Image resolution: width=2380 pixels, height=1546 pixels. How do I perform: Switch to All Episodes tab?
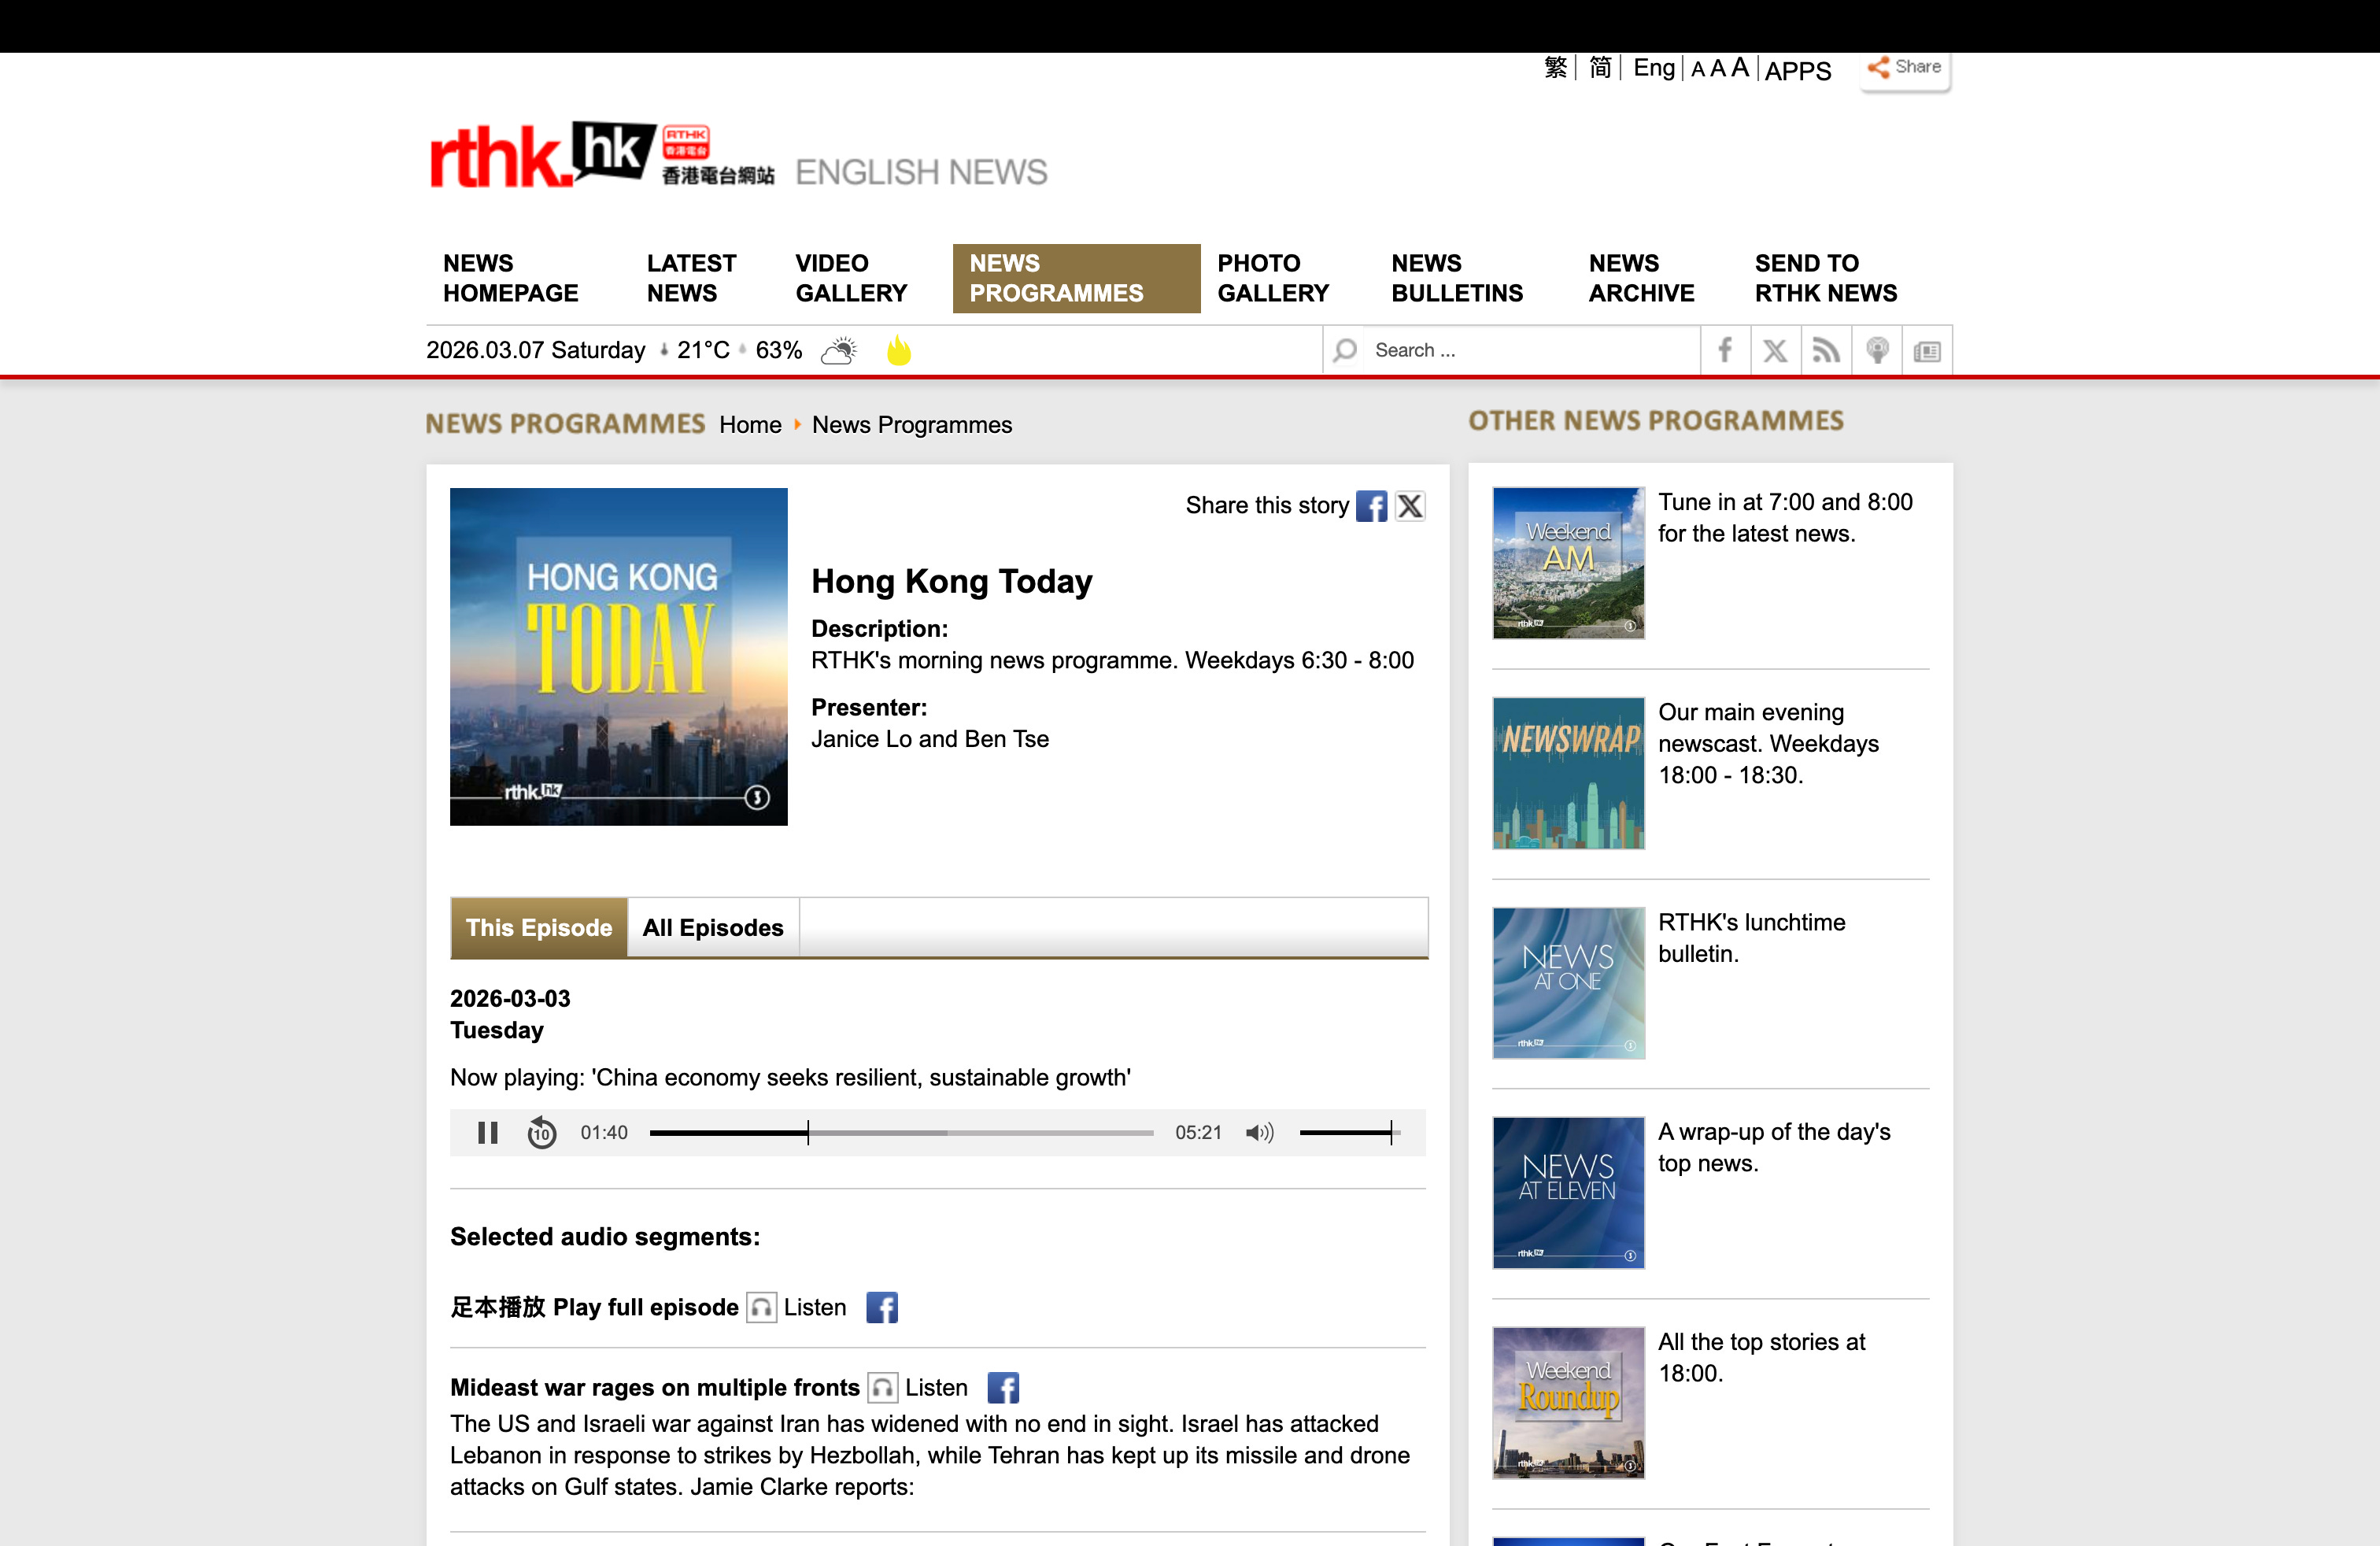[712, 928]
